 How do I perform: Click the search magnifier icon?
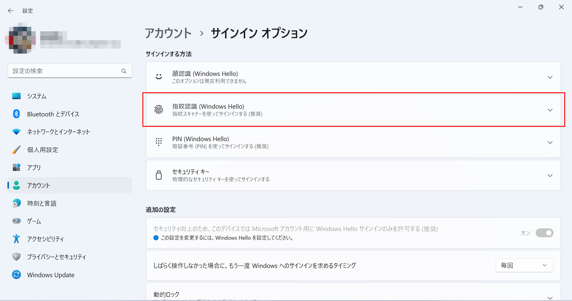click(x=124, y=71)
